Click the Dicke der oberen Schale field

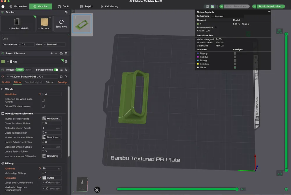point(52,128)
